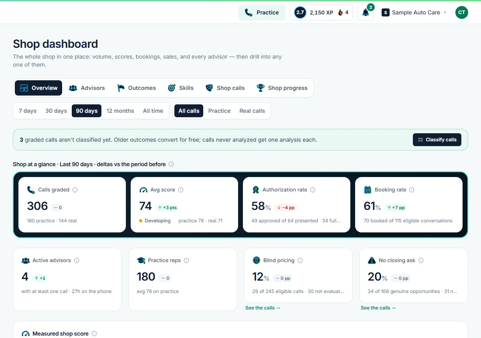Image resolution: width=481 pixels, height=338 pixels.
Task: Show info tooltip for Calls graded
Action: [75, 190]
